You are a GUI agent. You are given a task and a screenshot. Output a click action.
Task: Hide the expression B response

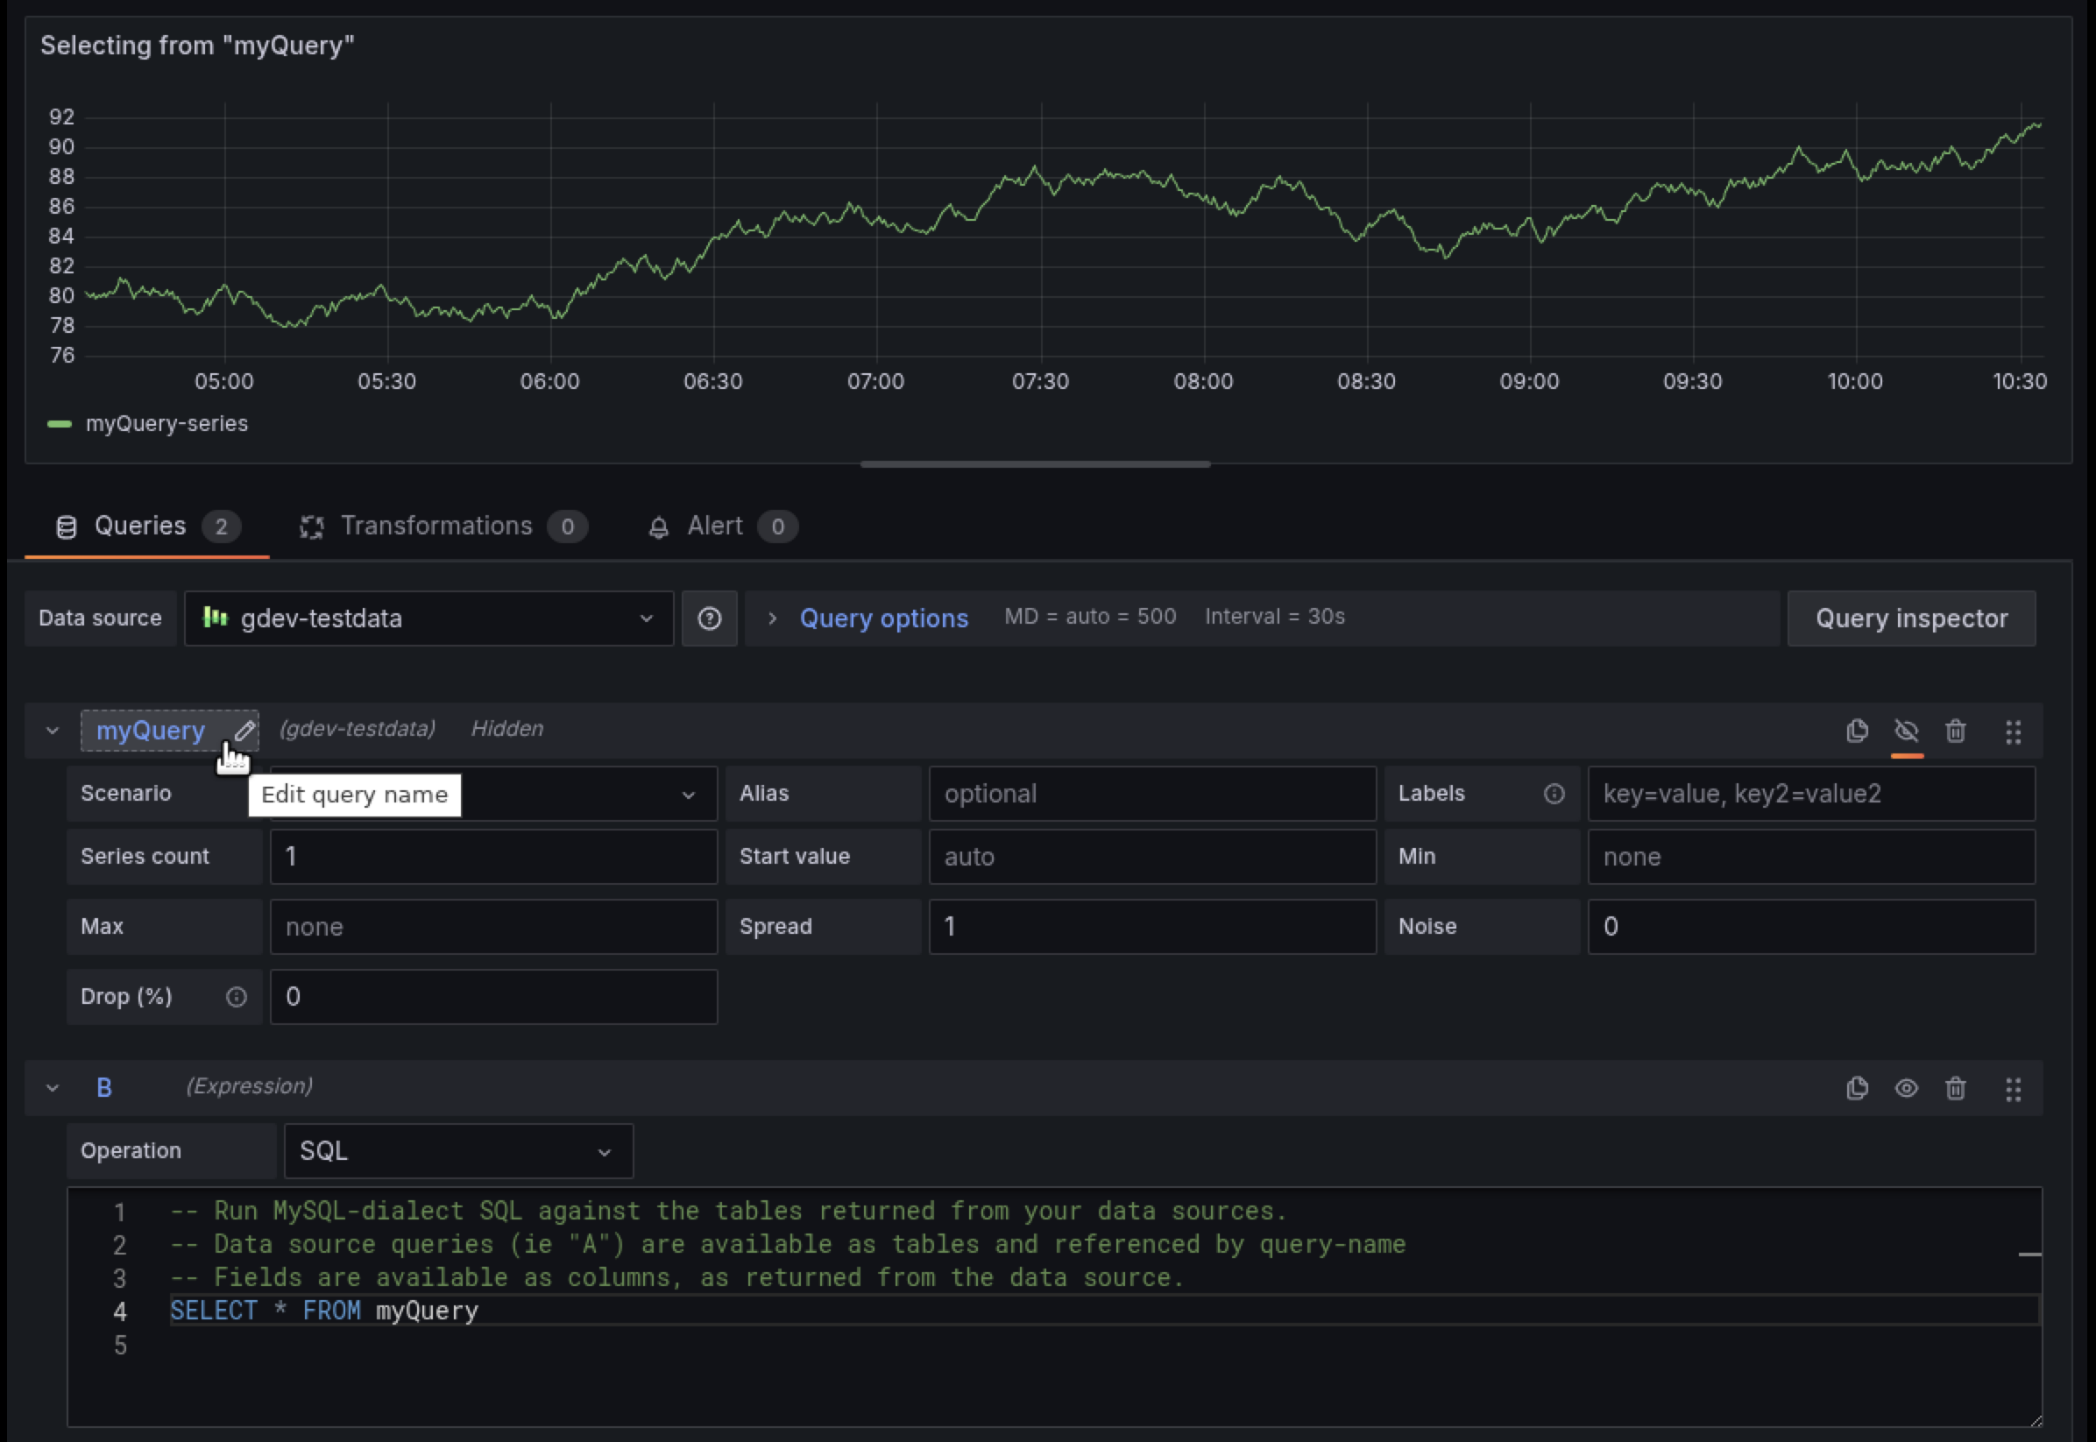click(1906, 1088)
